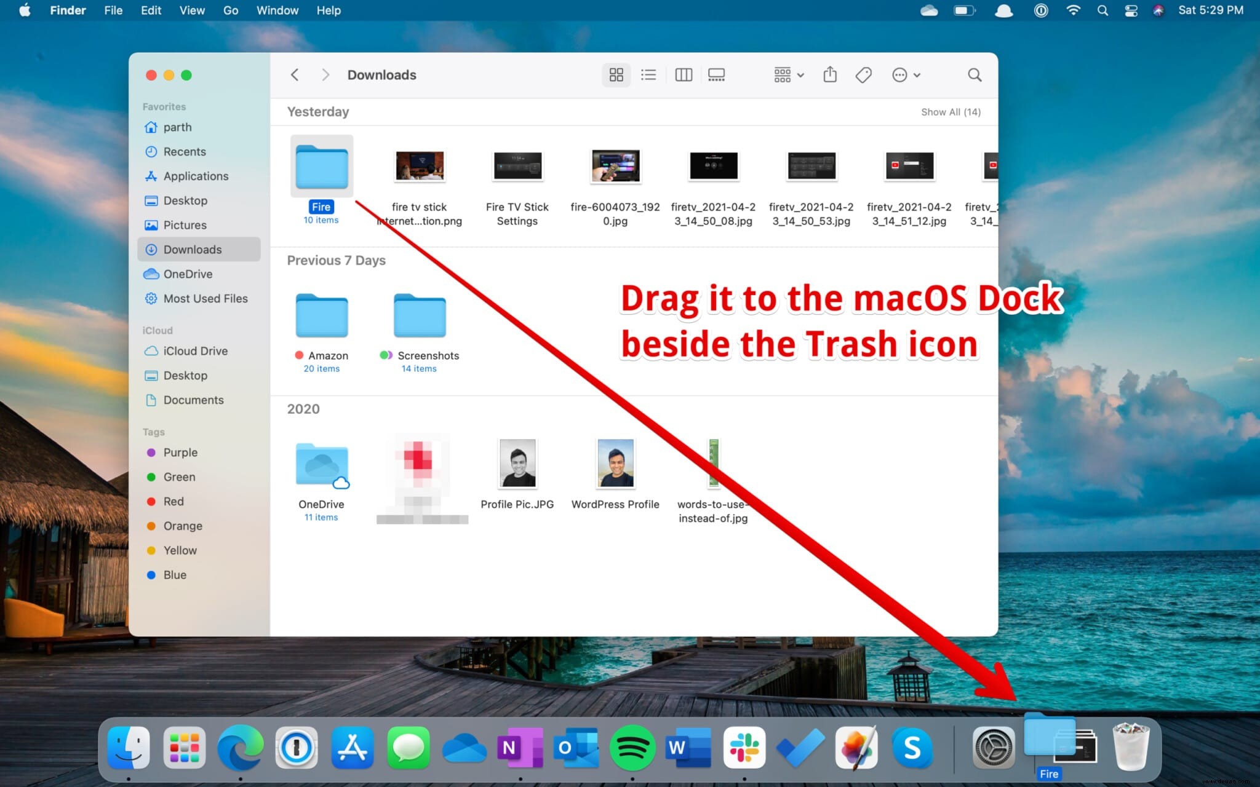The image size is (1260, 787).
Task: Open Downloads folder in sidebar
Action: tap(191, 250)
